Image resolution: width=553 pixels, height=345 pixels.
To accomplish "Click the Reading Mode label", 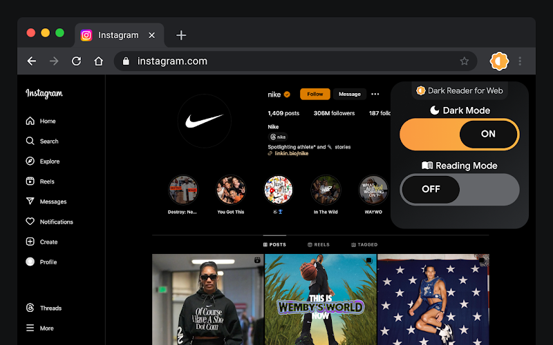I will [460, 166].
